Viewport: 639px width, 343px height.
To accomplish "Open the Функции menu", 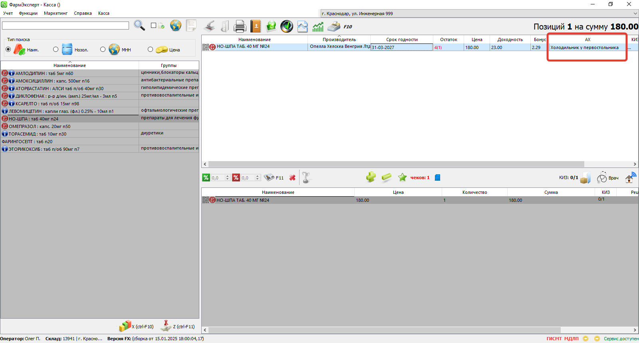I will point(28,13).
